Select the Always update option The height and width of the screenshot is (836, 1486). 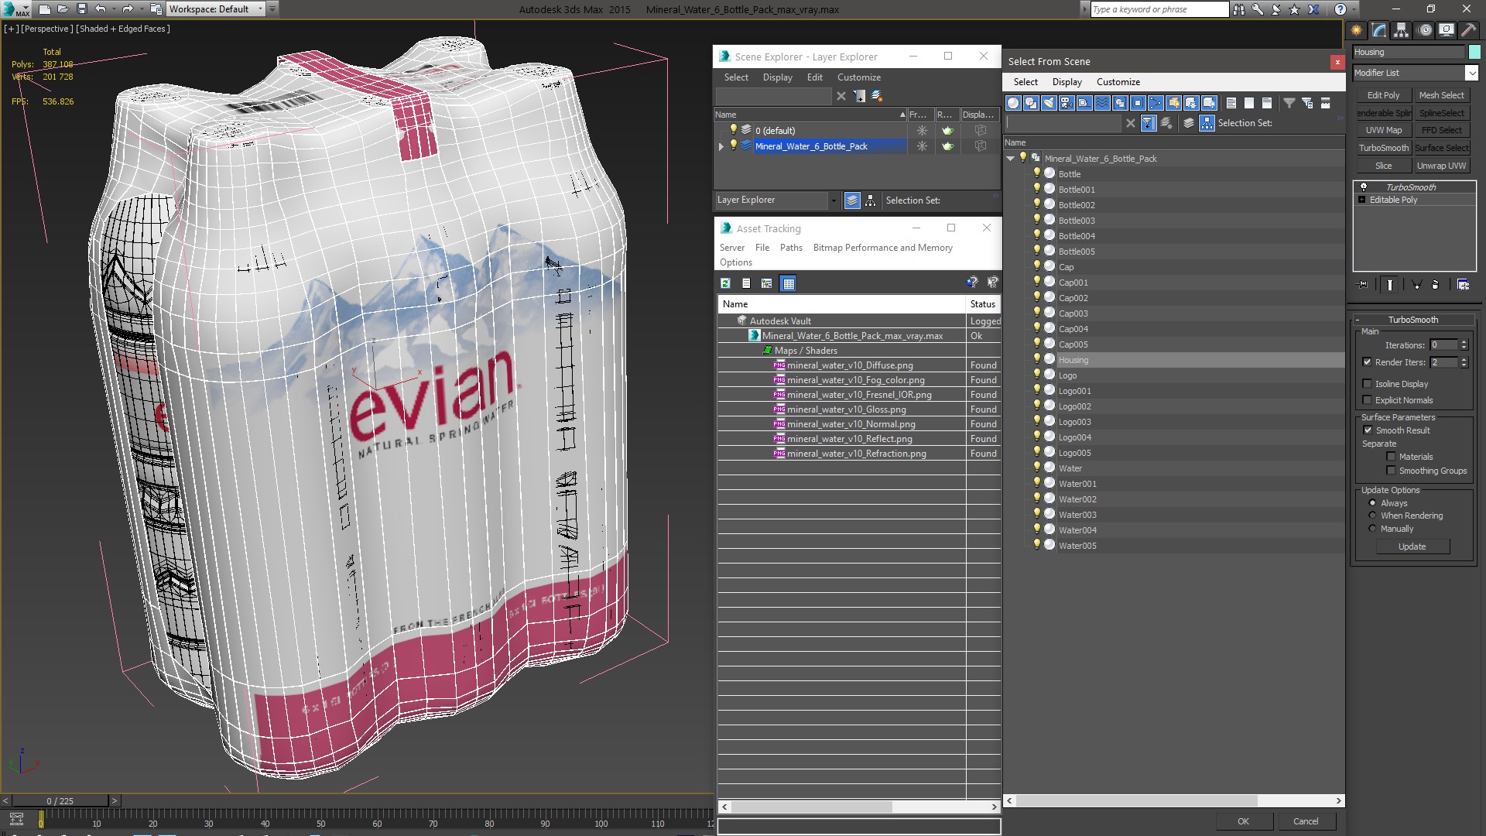[x=1372, y=503]
